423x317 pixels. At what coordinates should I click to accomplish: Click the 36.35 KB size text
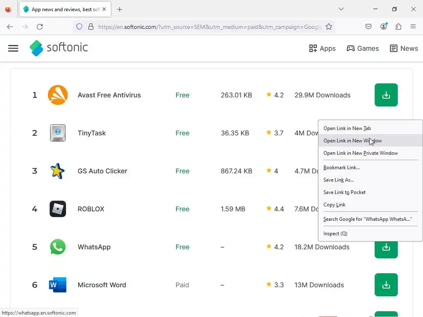tap(235, 133)
